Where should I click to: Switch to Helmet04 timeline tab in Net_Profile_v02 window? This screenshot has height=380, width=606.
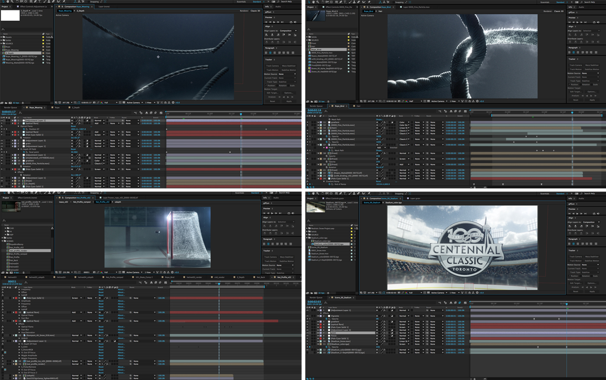click(x=61, y=277)
